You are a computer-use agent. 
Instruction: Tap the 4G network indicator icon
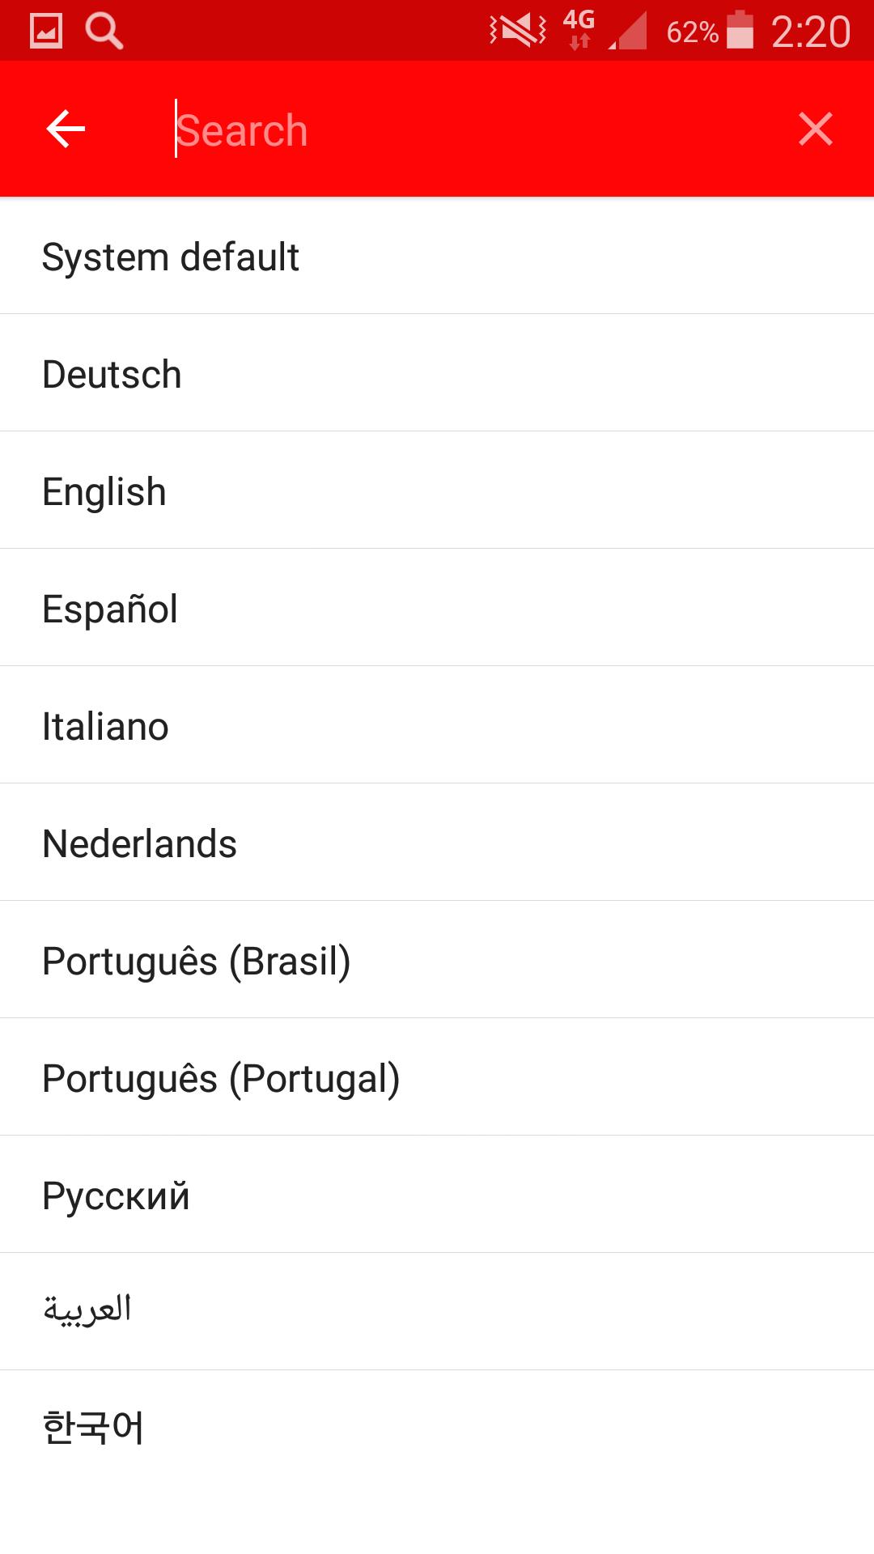pyautogui.click(x=579, y=29)
